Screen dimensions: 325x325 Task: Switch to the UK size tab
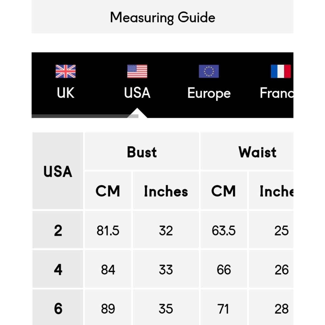click(x=66, y=93)
